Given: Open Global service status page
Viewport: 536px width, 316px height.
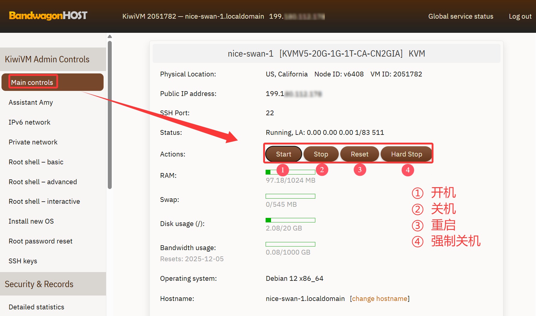Looking at the screenshot, I should click(x=460, y=16).
